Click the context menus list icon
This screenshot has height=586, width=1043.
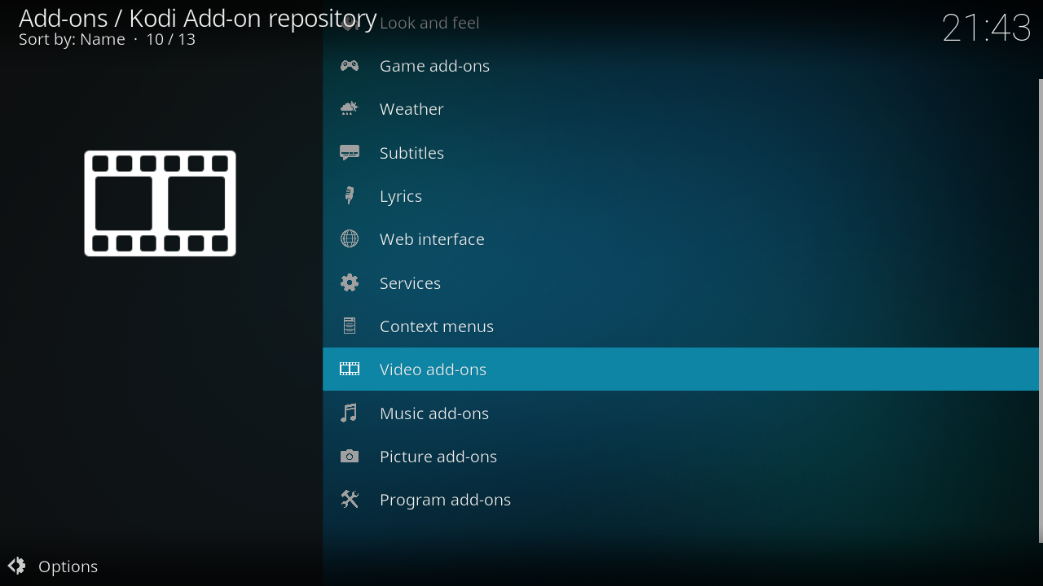coord(350,326)
